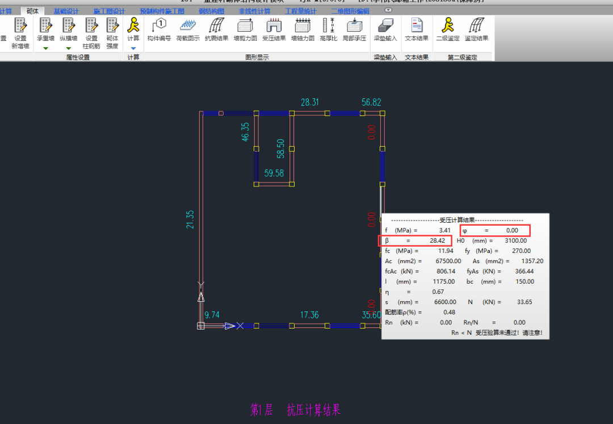613x424 pixels.
Task: Click the s (mm) value 6600.00
Action: tap(445, 302)
